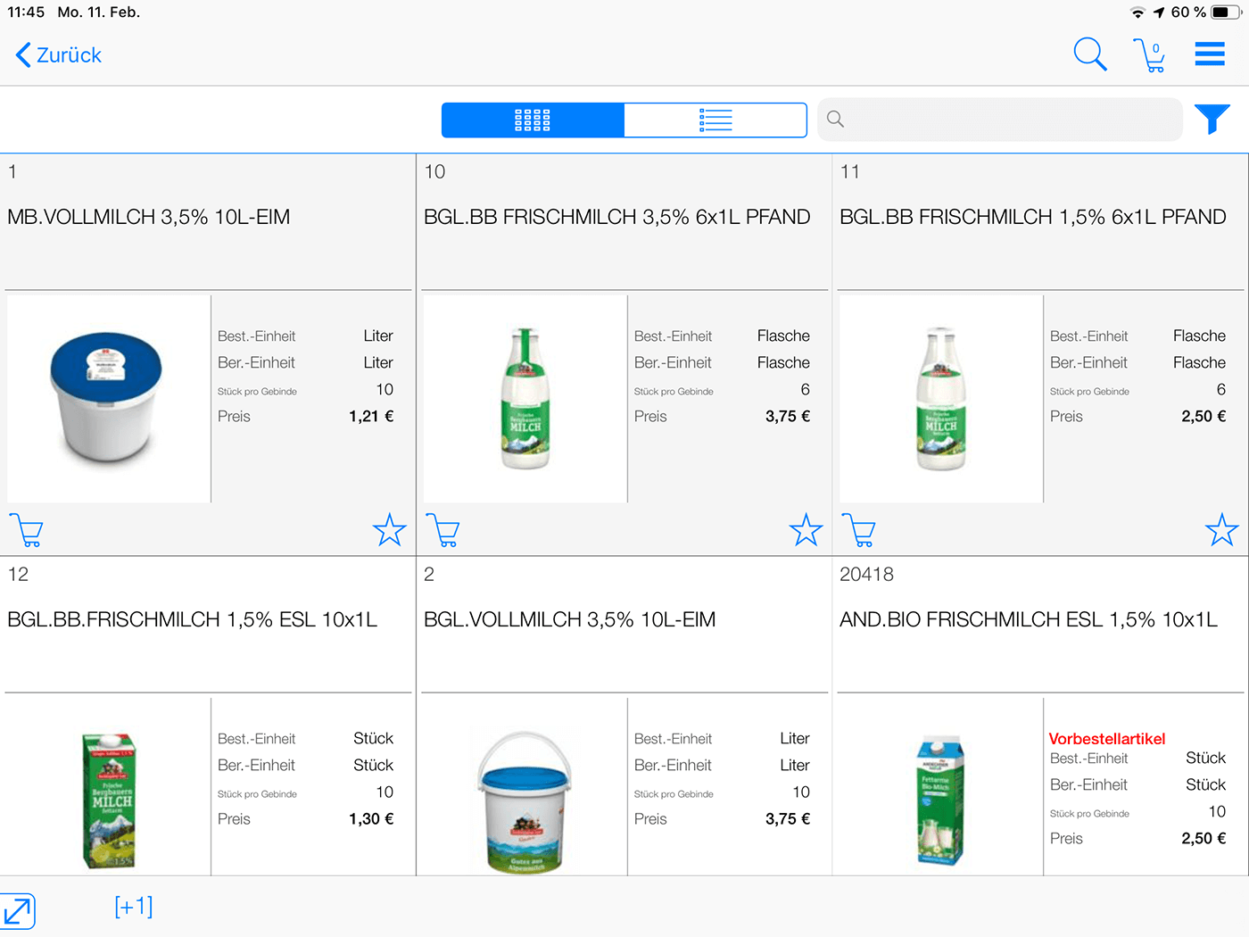Open AND.BIO FRISCHMILCH ESL carton image
The width and height of the screenshot is (1249, 937).
point(941,800)
